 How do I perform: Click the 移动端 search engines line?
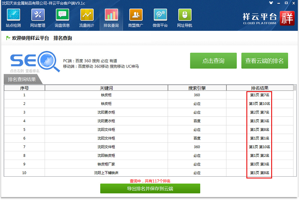click(x=101, y=66)
